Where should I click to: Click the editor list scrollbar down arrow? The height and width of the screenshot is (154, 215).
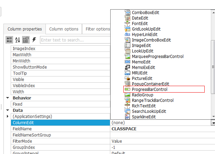(x=213, y=117)
